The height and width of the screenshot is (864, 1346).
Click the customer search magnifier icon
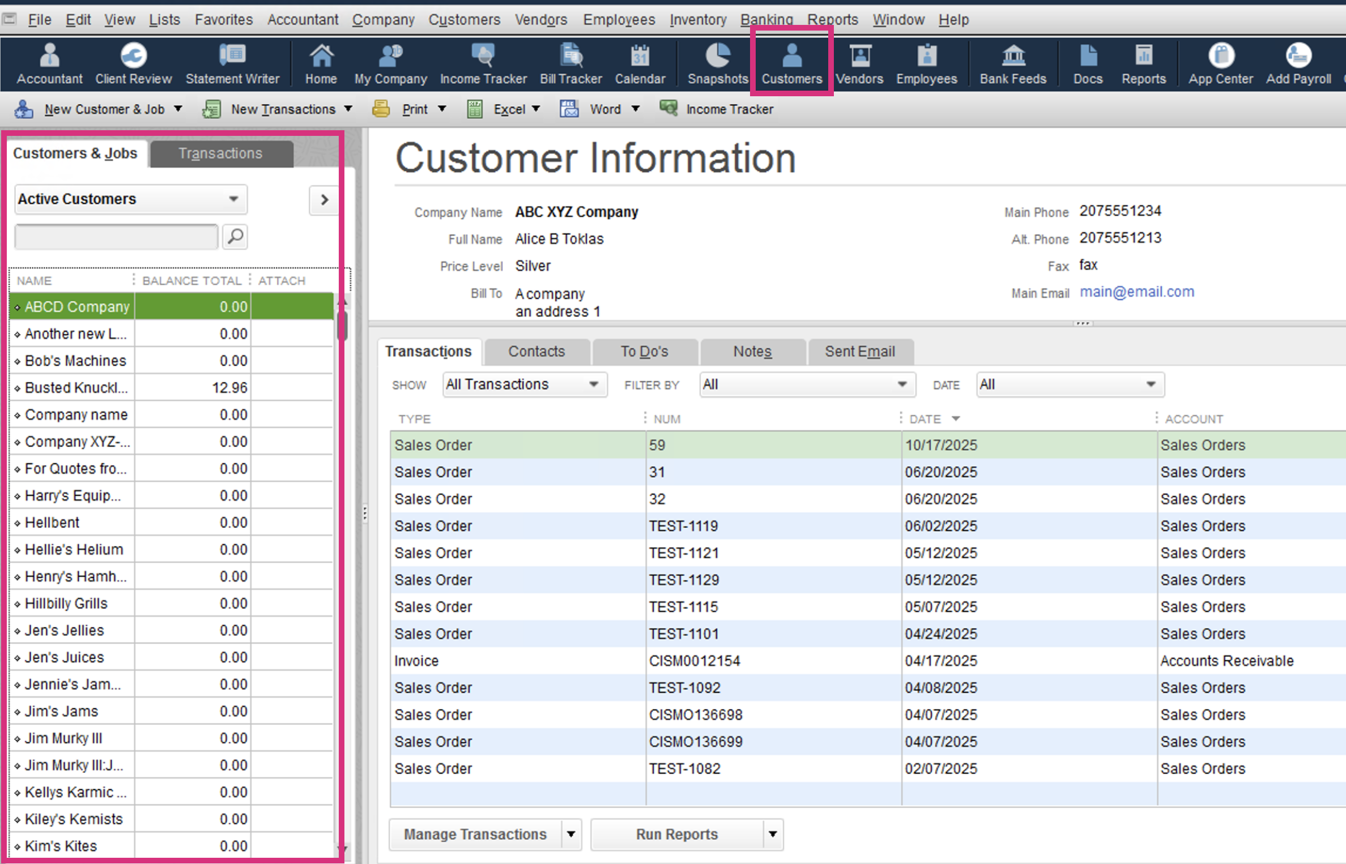point(235,237)
